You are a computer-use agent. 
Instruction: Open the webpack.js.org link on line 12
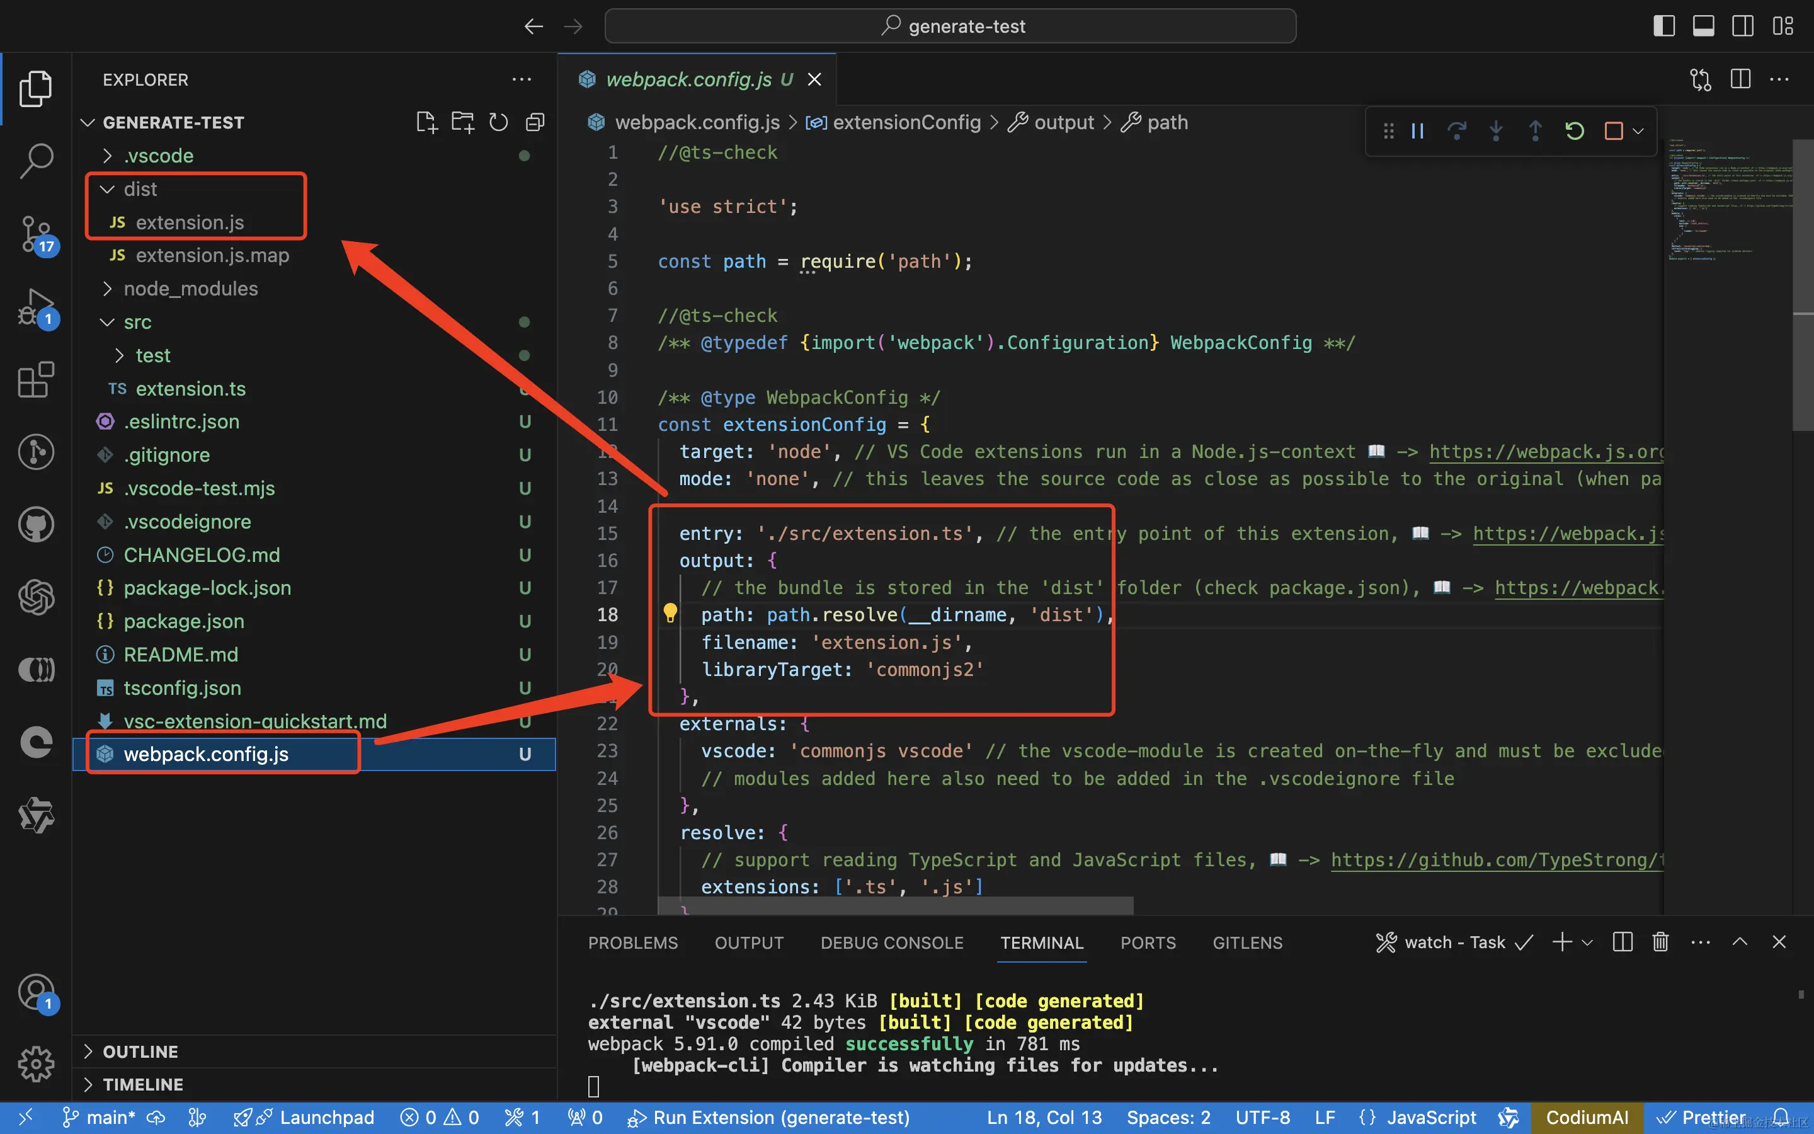pos(1544,452)
